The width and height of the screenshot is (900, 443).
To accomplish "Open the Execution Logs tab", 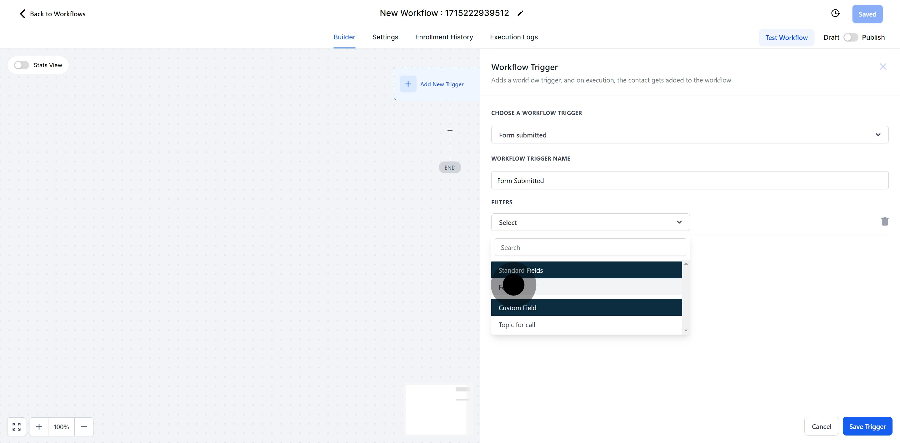I will click(513, 37).
